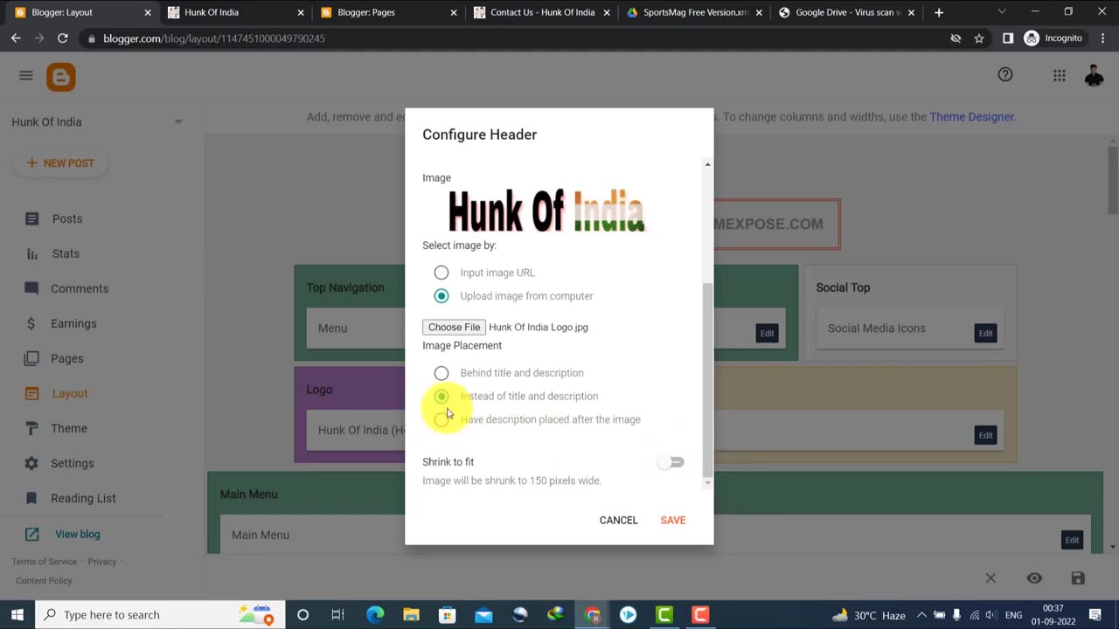Click CANCEL in Configure Header dialog

618,520
